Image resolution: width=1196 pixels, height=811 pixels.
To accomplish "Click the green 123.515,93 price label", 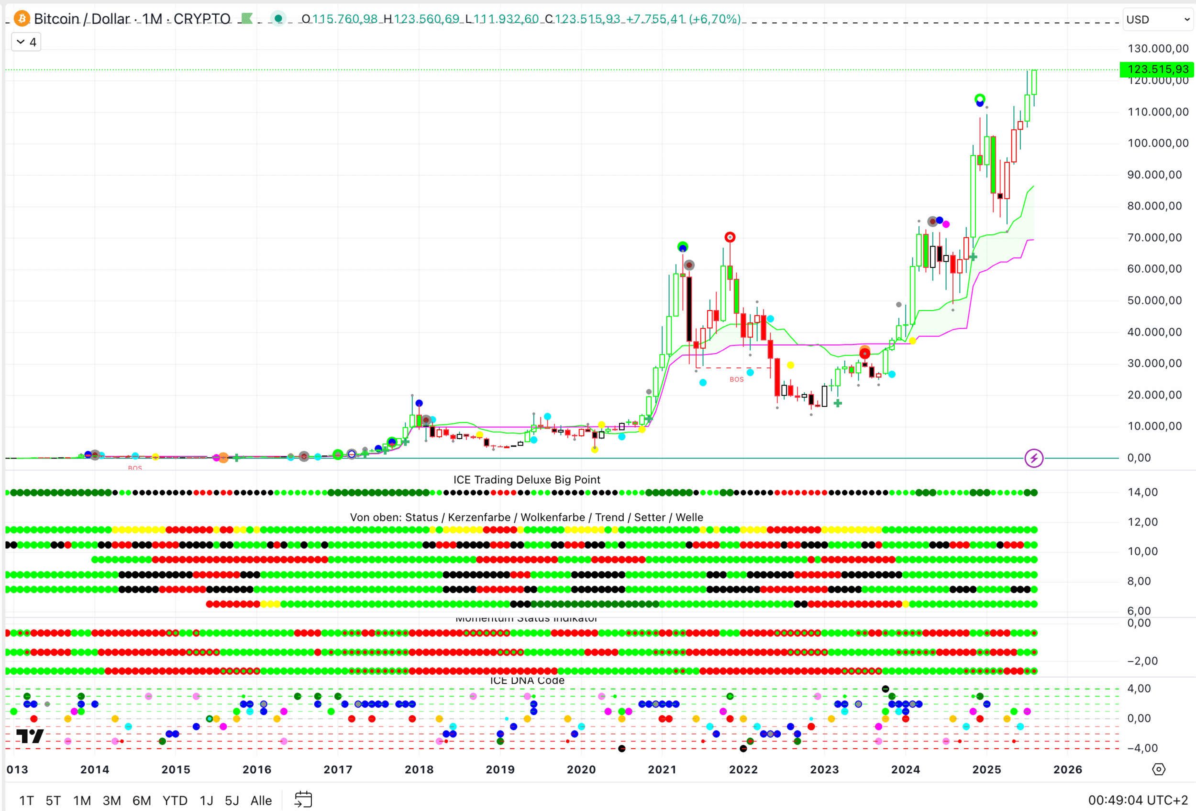I will pyautogui.click(x=1157, y=69).
